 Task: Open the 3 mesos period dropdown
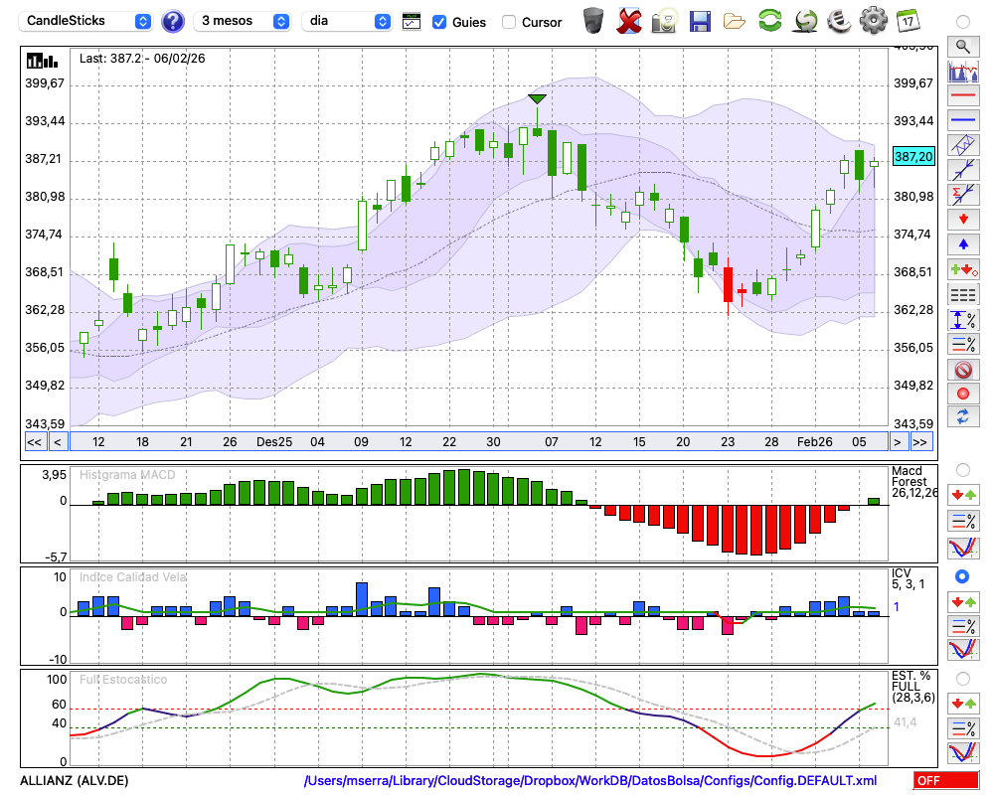(243, 21)
